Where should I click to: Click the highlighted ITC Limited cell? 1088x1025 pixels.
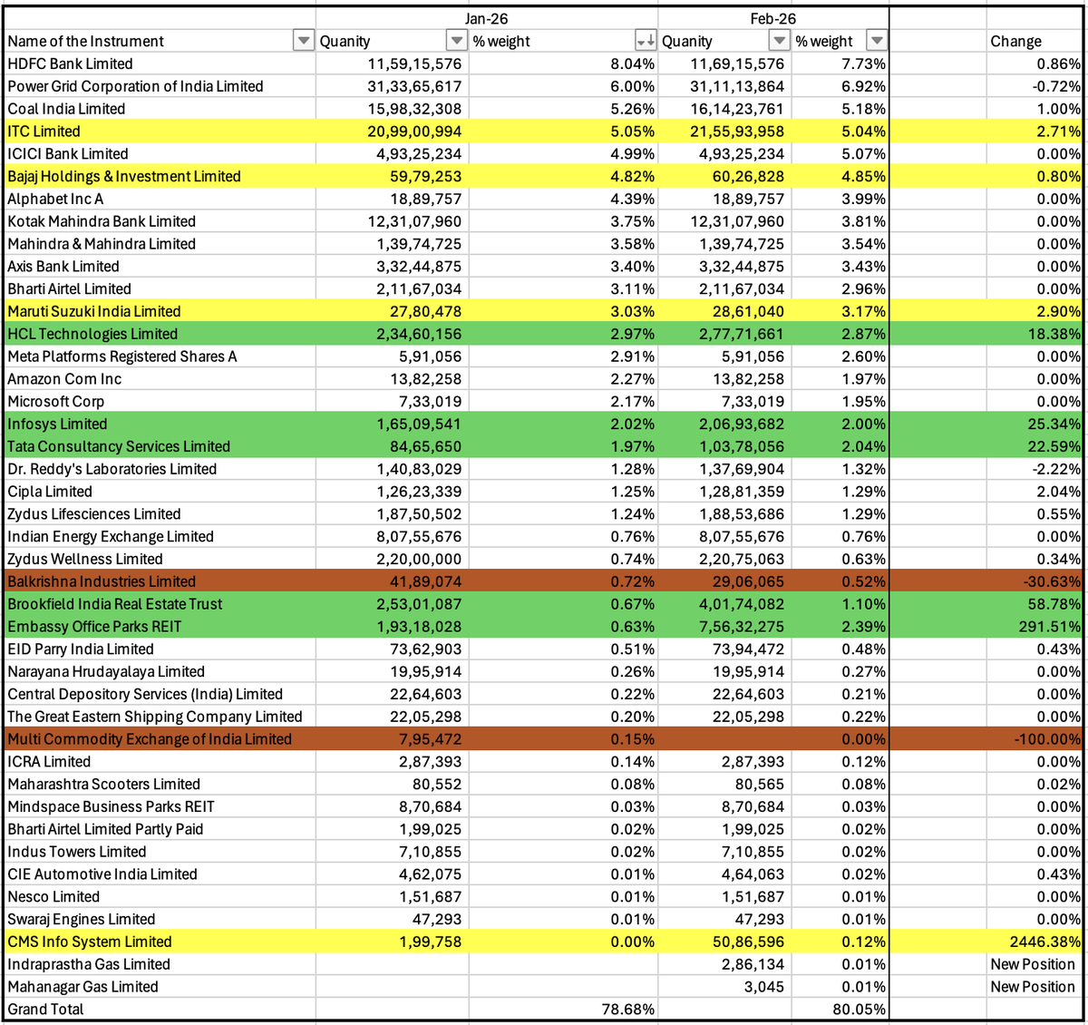160,132
